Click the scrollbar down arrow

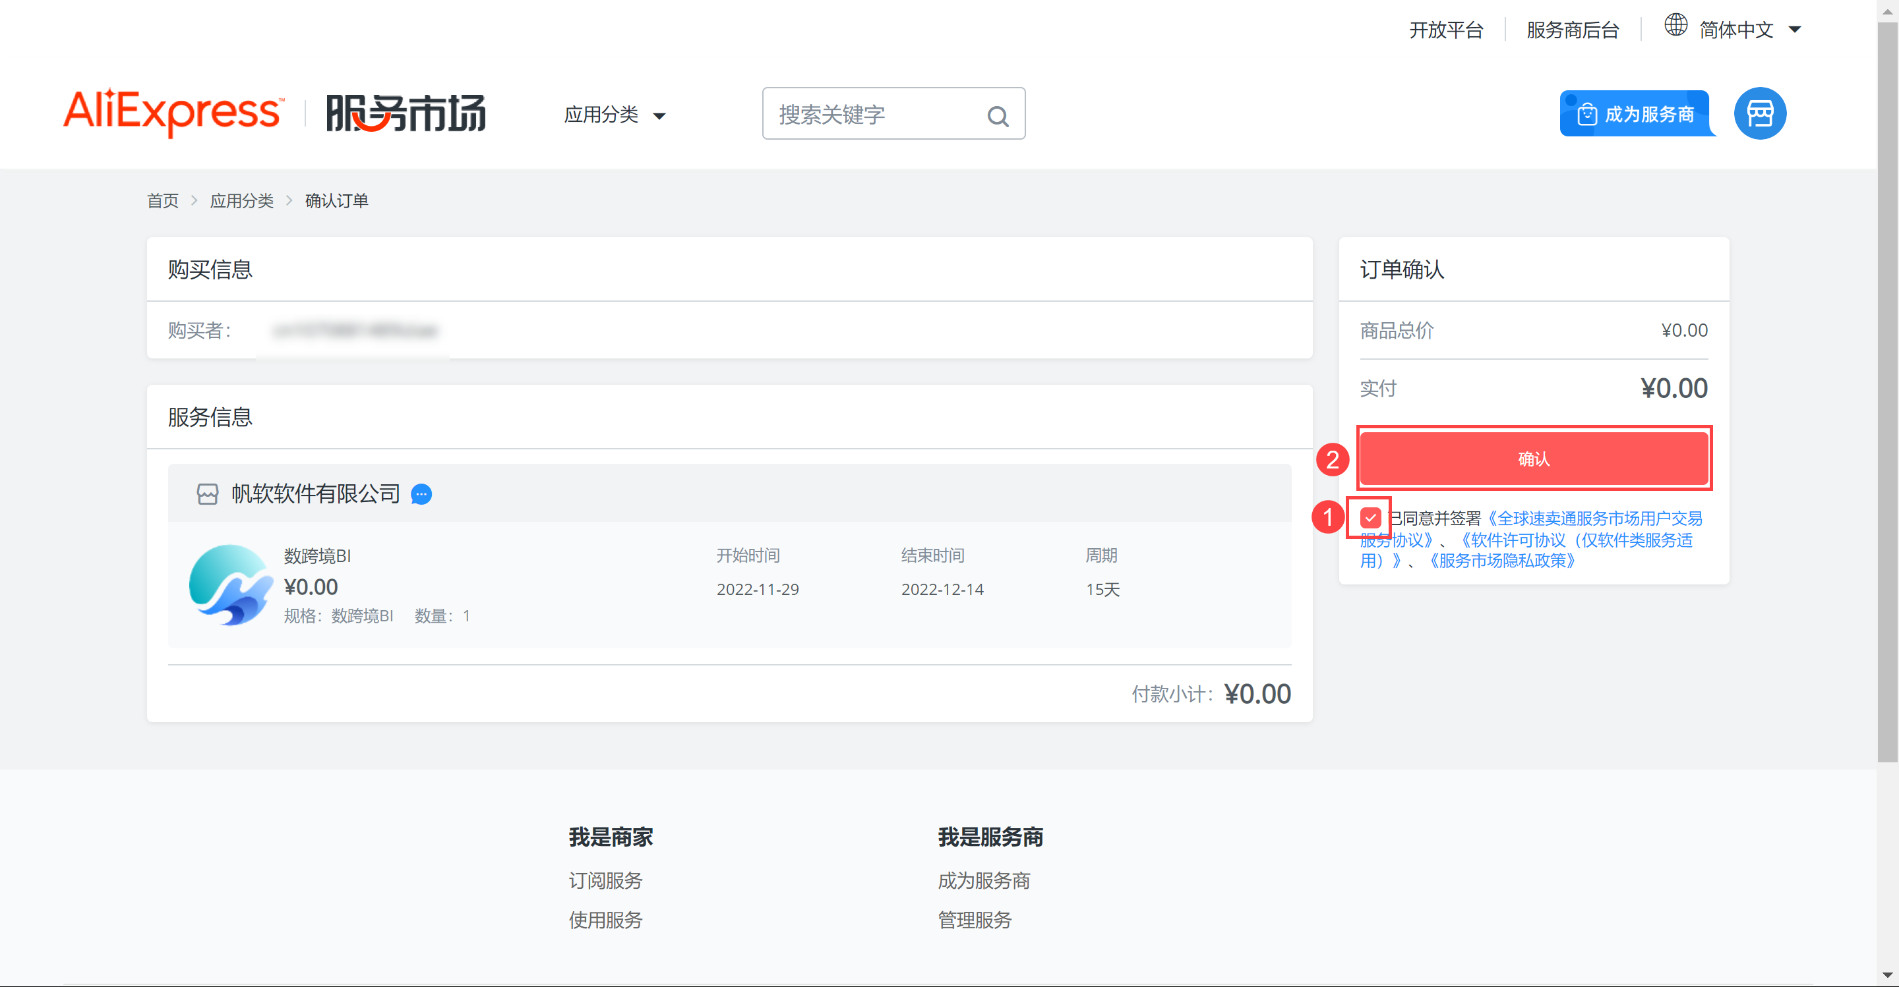tap(1887, 976)
